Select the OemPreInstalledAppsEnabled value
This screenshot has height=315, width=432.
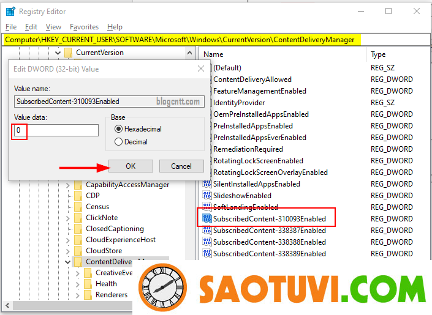tap(261, 114)
